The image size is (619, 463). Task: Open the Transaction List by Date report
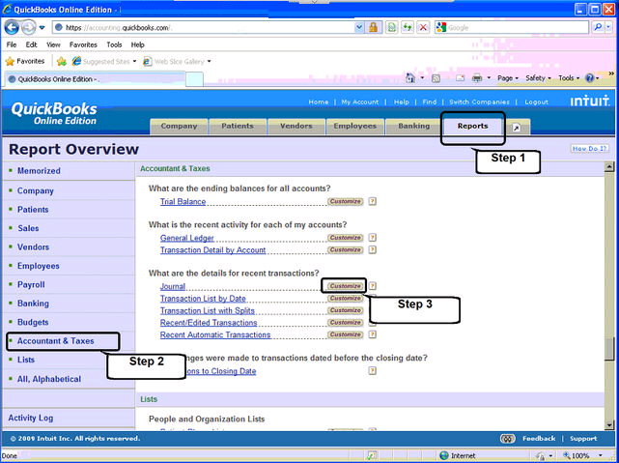pos(203,299)
